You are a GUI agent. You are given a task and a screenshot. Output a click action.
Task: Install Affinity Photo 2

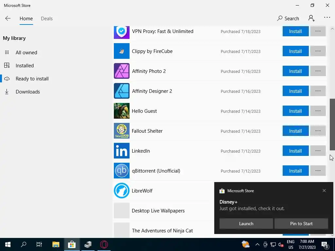point(295,71)
